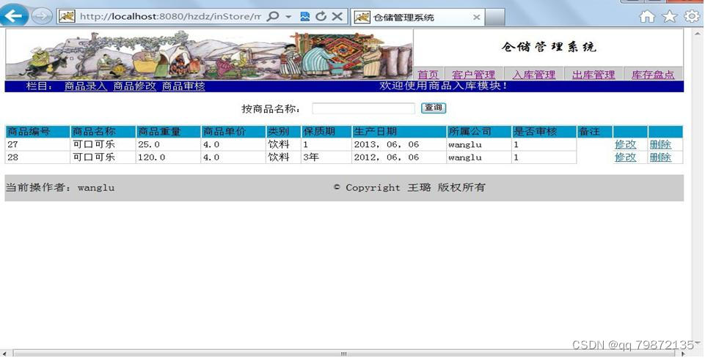Open a new blank tab
Viewport: 705px width, 358px height.
[495, 18]
